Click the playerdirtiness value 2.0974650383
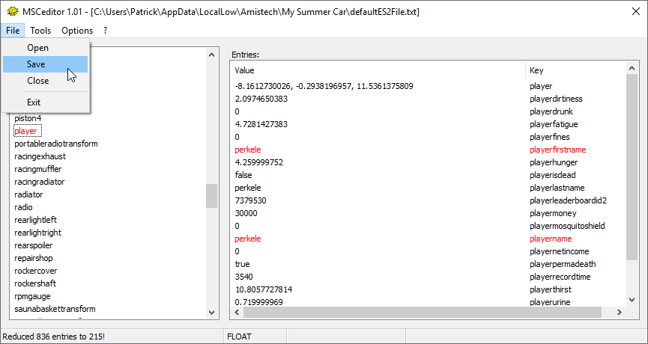 coord(261,99)
